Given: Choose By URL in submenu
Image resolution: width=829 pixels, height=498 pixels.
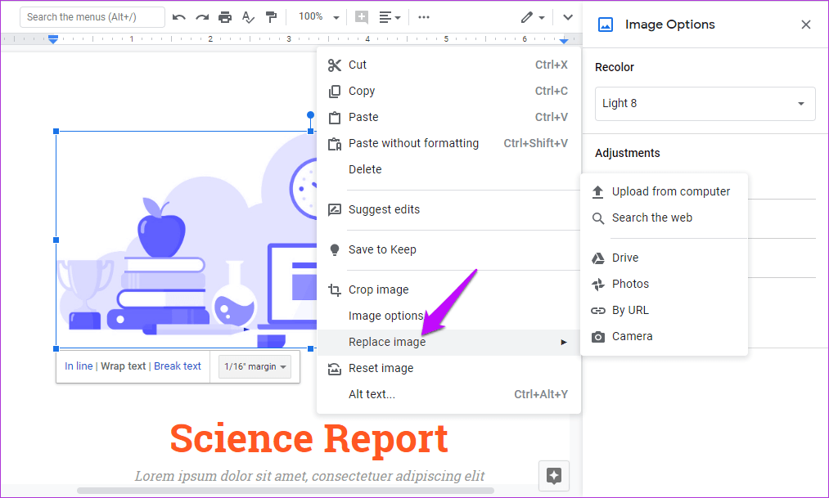Looking at the screenshot, I should [x=629, y=310].
